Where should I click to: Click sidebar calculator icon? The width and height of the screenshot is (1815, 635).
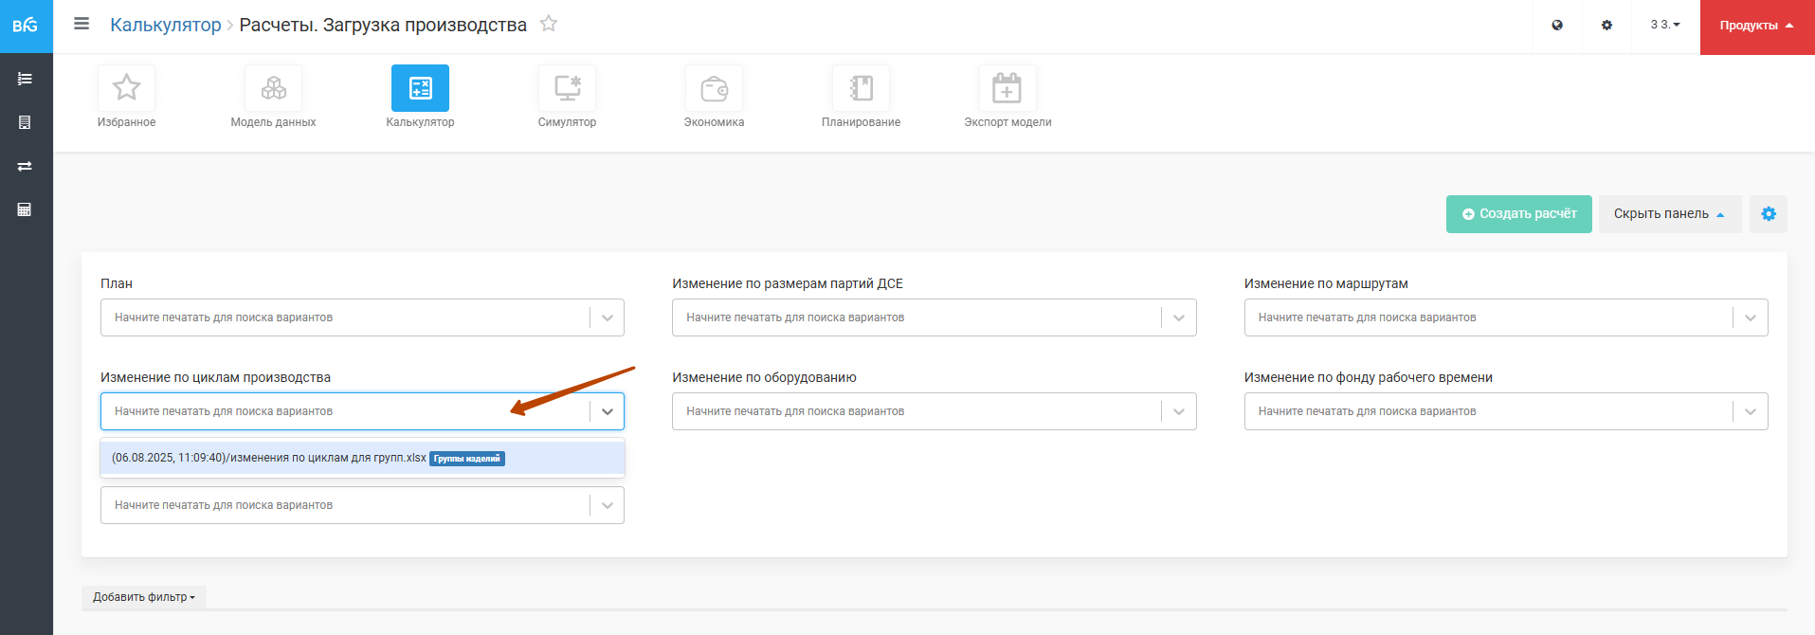(x=26, y=209)
